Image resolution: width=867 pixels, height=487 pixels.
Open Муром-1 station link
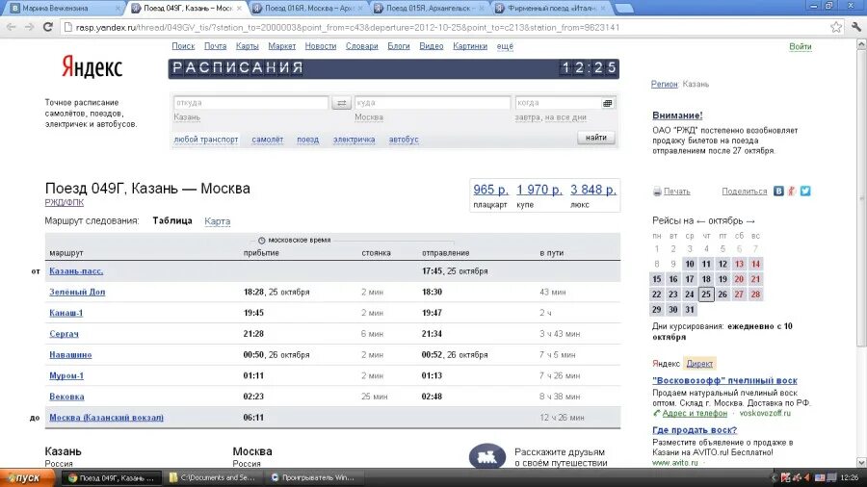click(x=66, y=376)
